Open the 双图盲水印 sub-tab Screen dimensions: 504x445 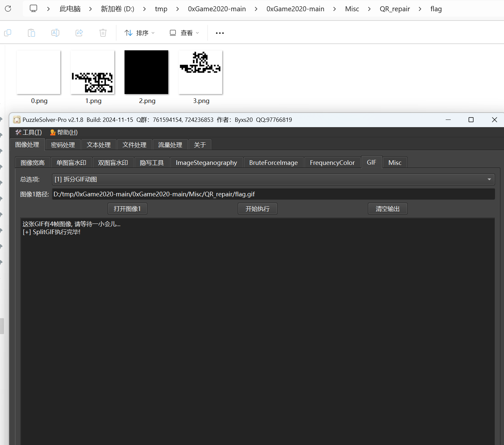113,163
